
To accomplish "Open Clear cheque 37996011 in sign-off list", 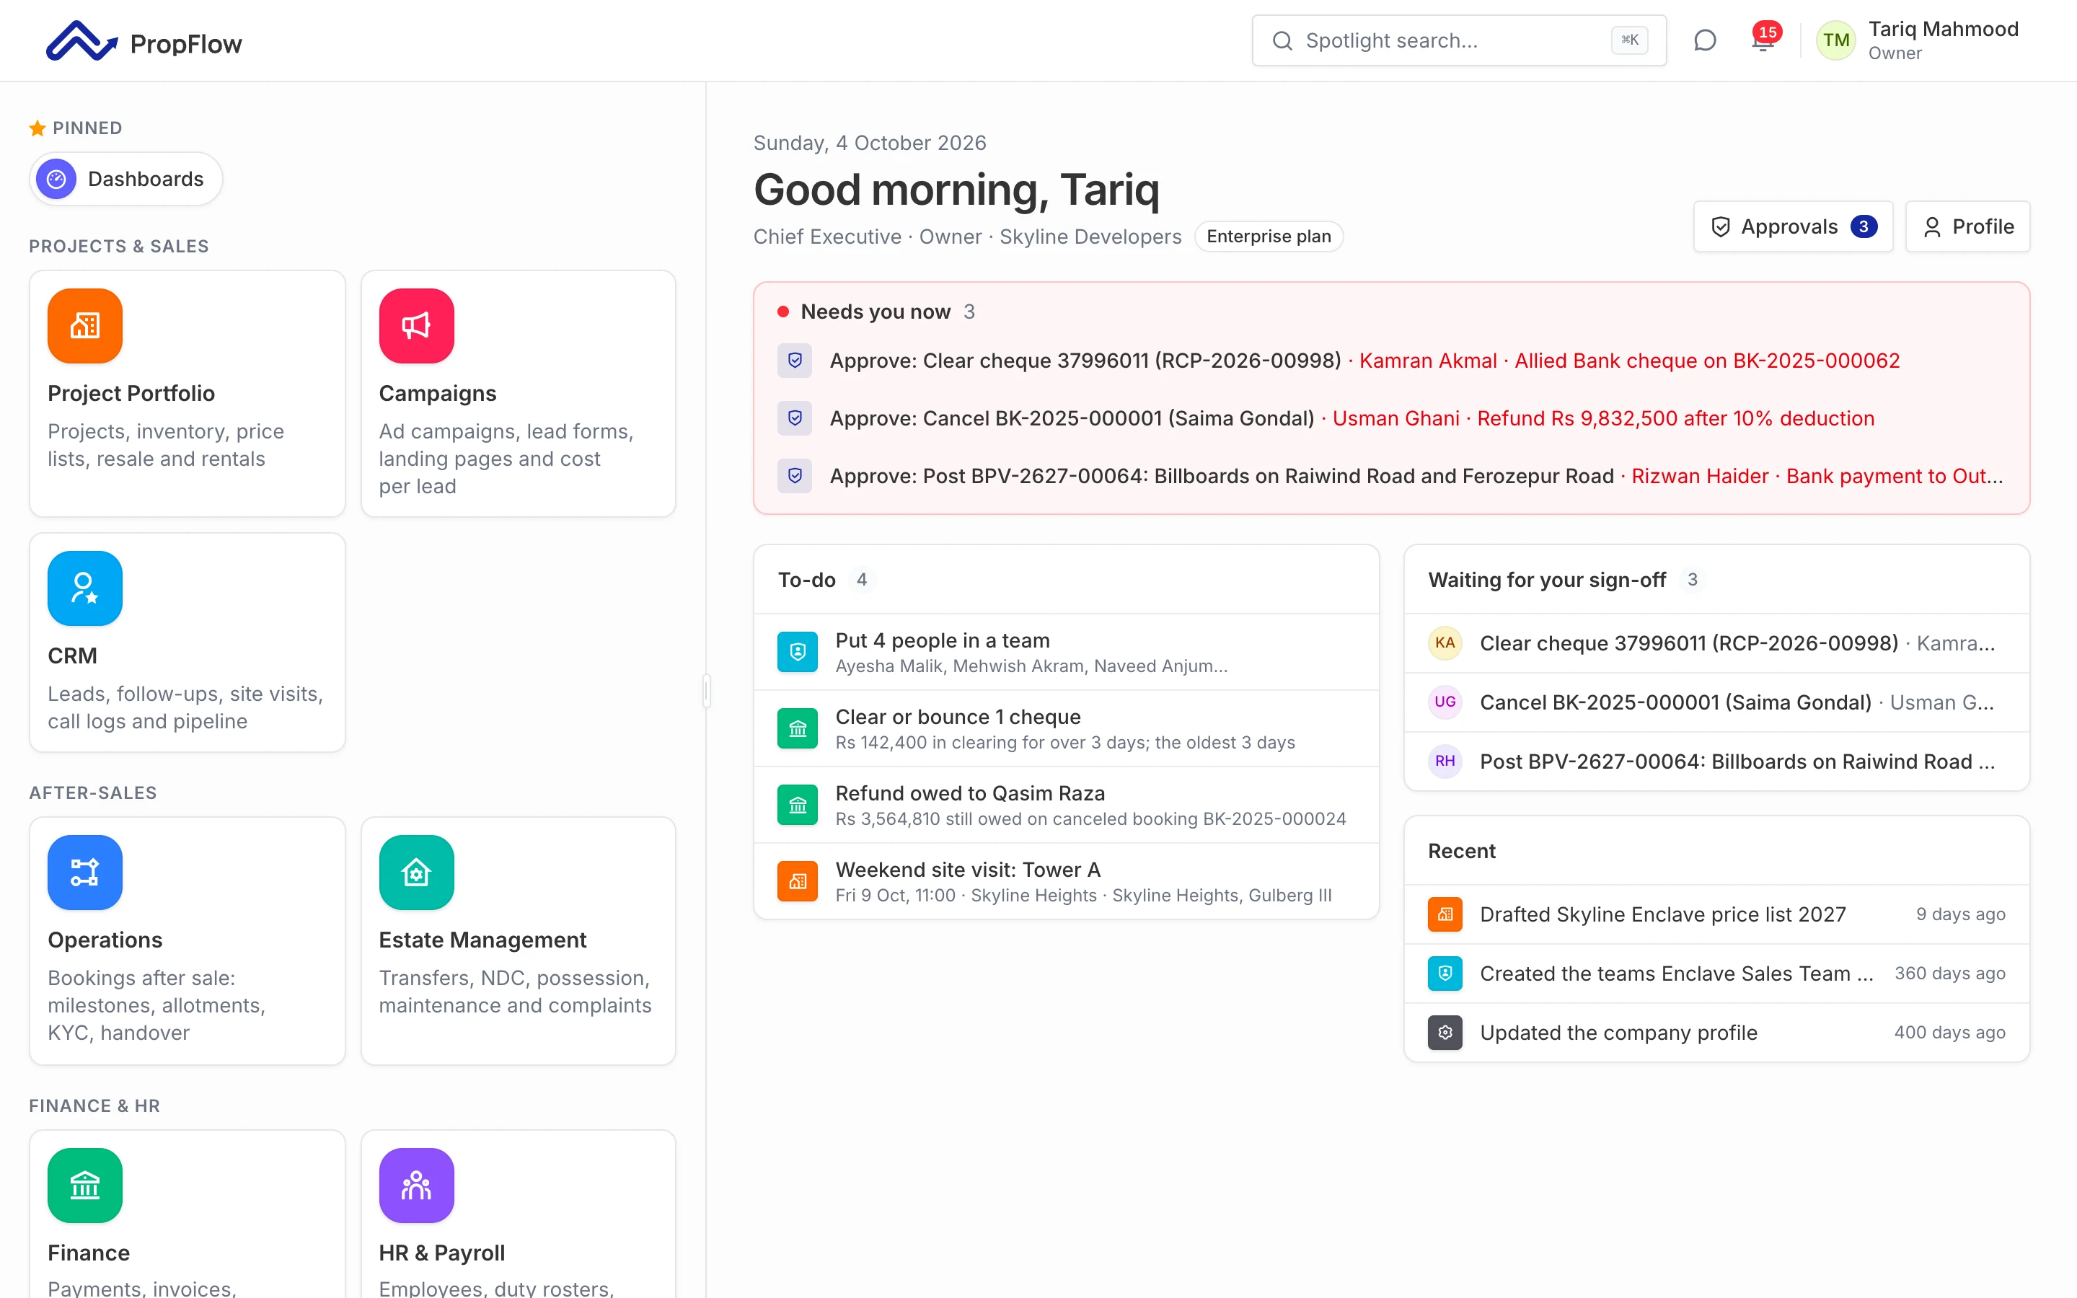I will tap(1716, 643).
